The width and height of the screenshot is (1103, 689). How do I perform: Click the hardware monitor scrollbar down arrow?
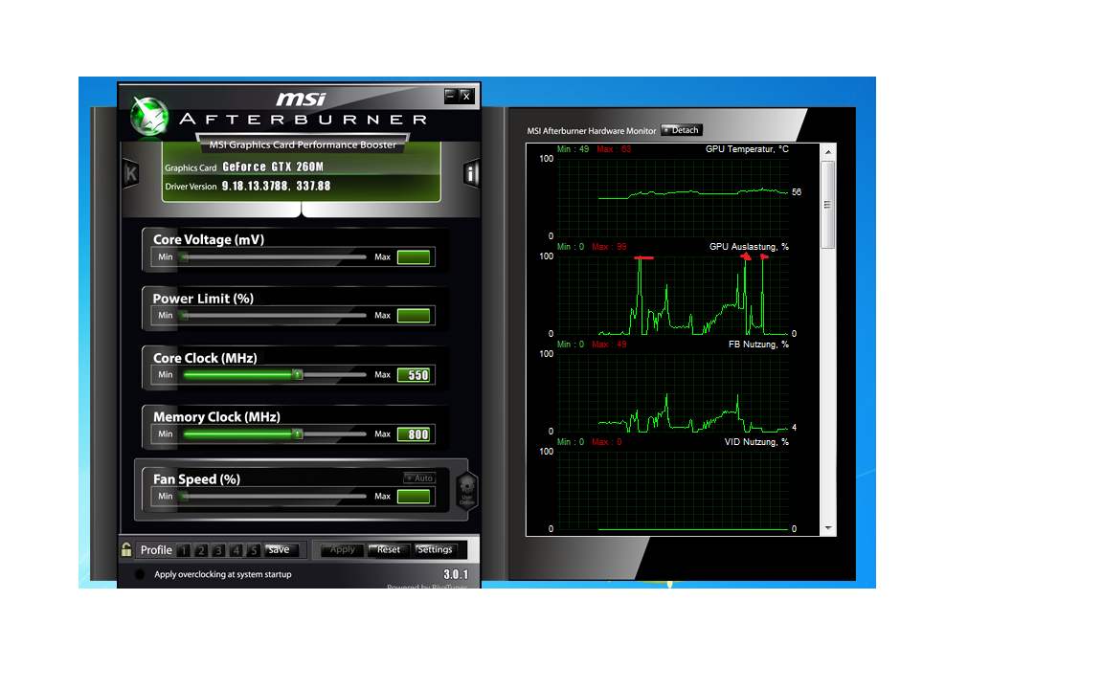[828, 528]
